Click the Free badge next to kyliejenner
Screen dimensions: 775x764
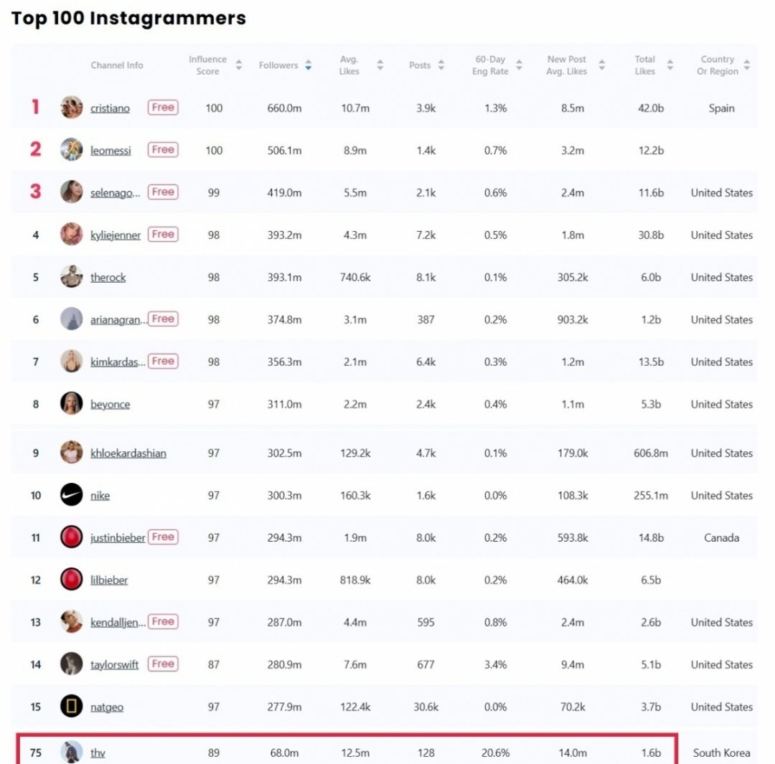point(163,235)
